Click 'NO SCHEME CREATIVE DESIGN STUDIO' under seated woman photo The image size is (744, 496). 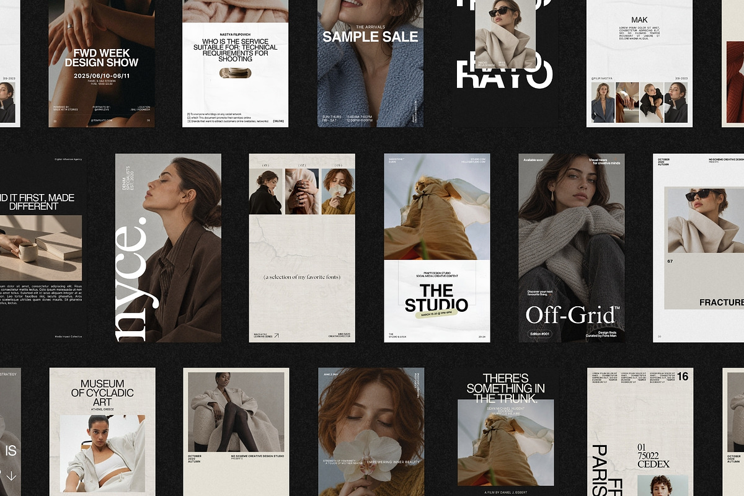point(258,456)
